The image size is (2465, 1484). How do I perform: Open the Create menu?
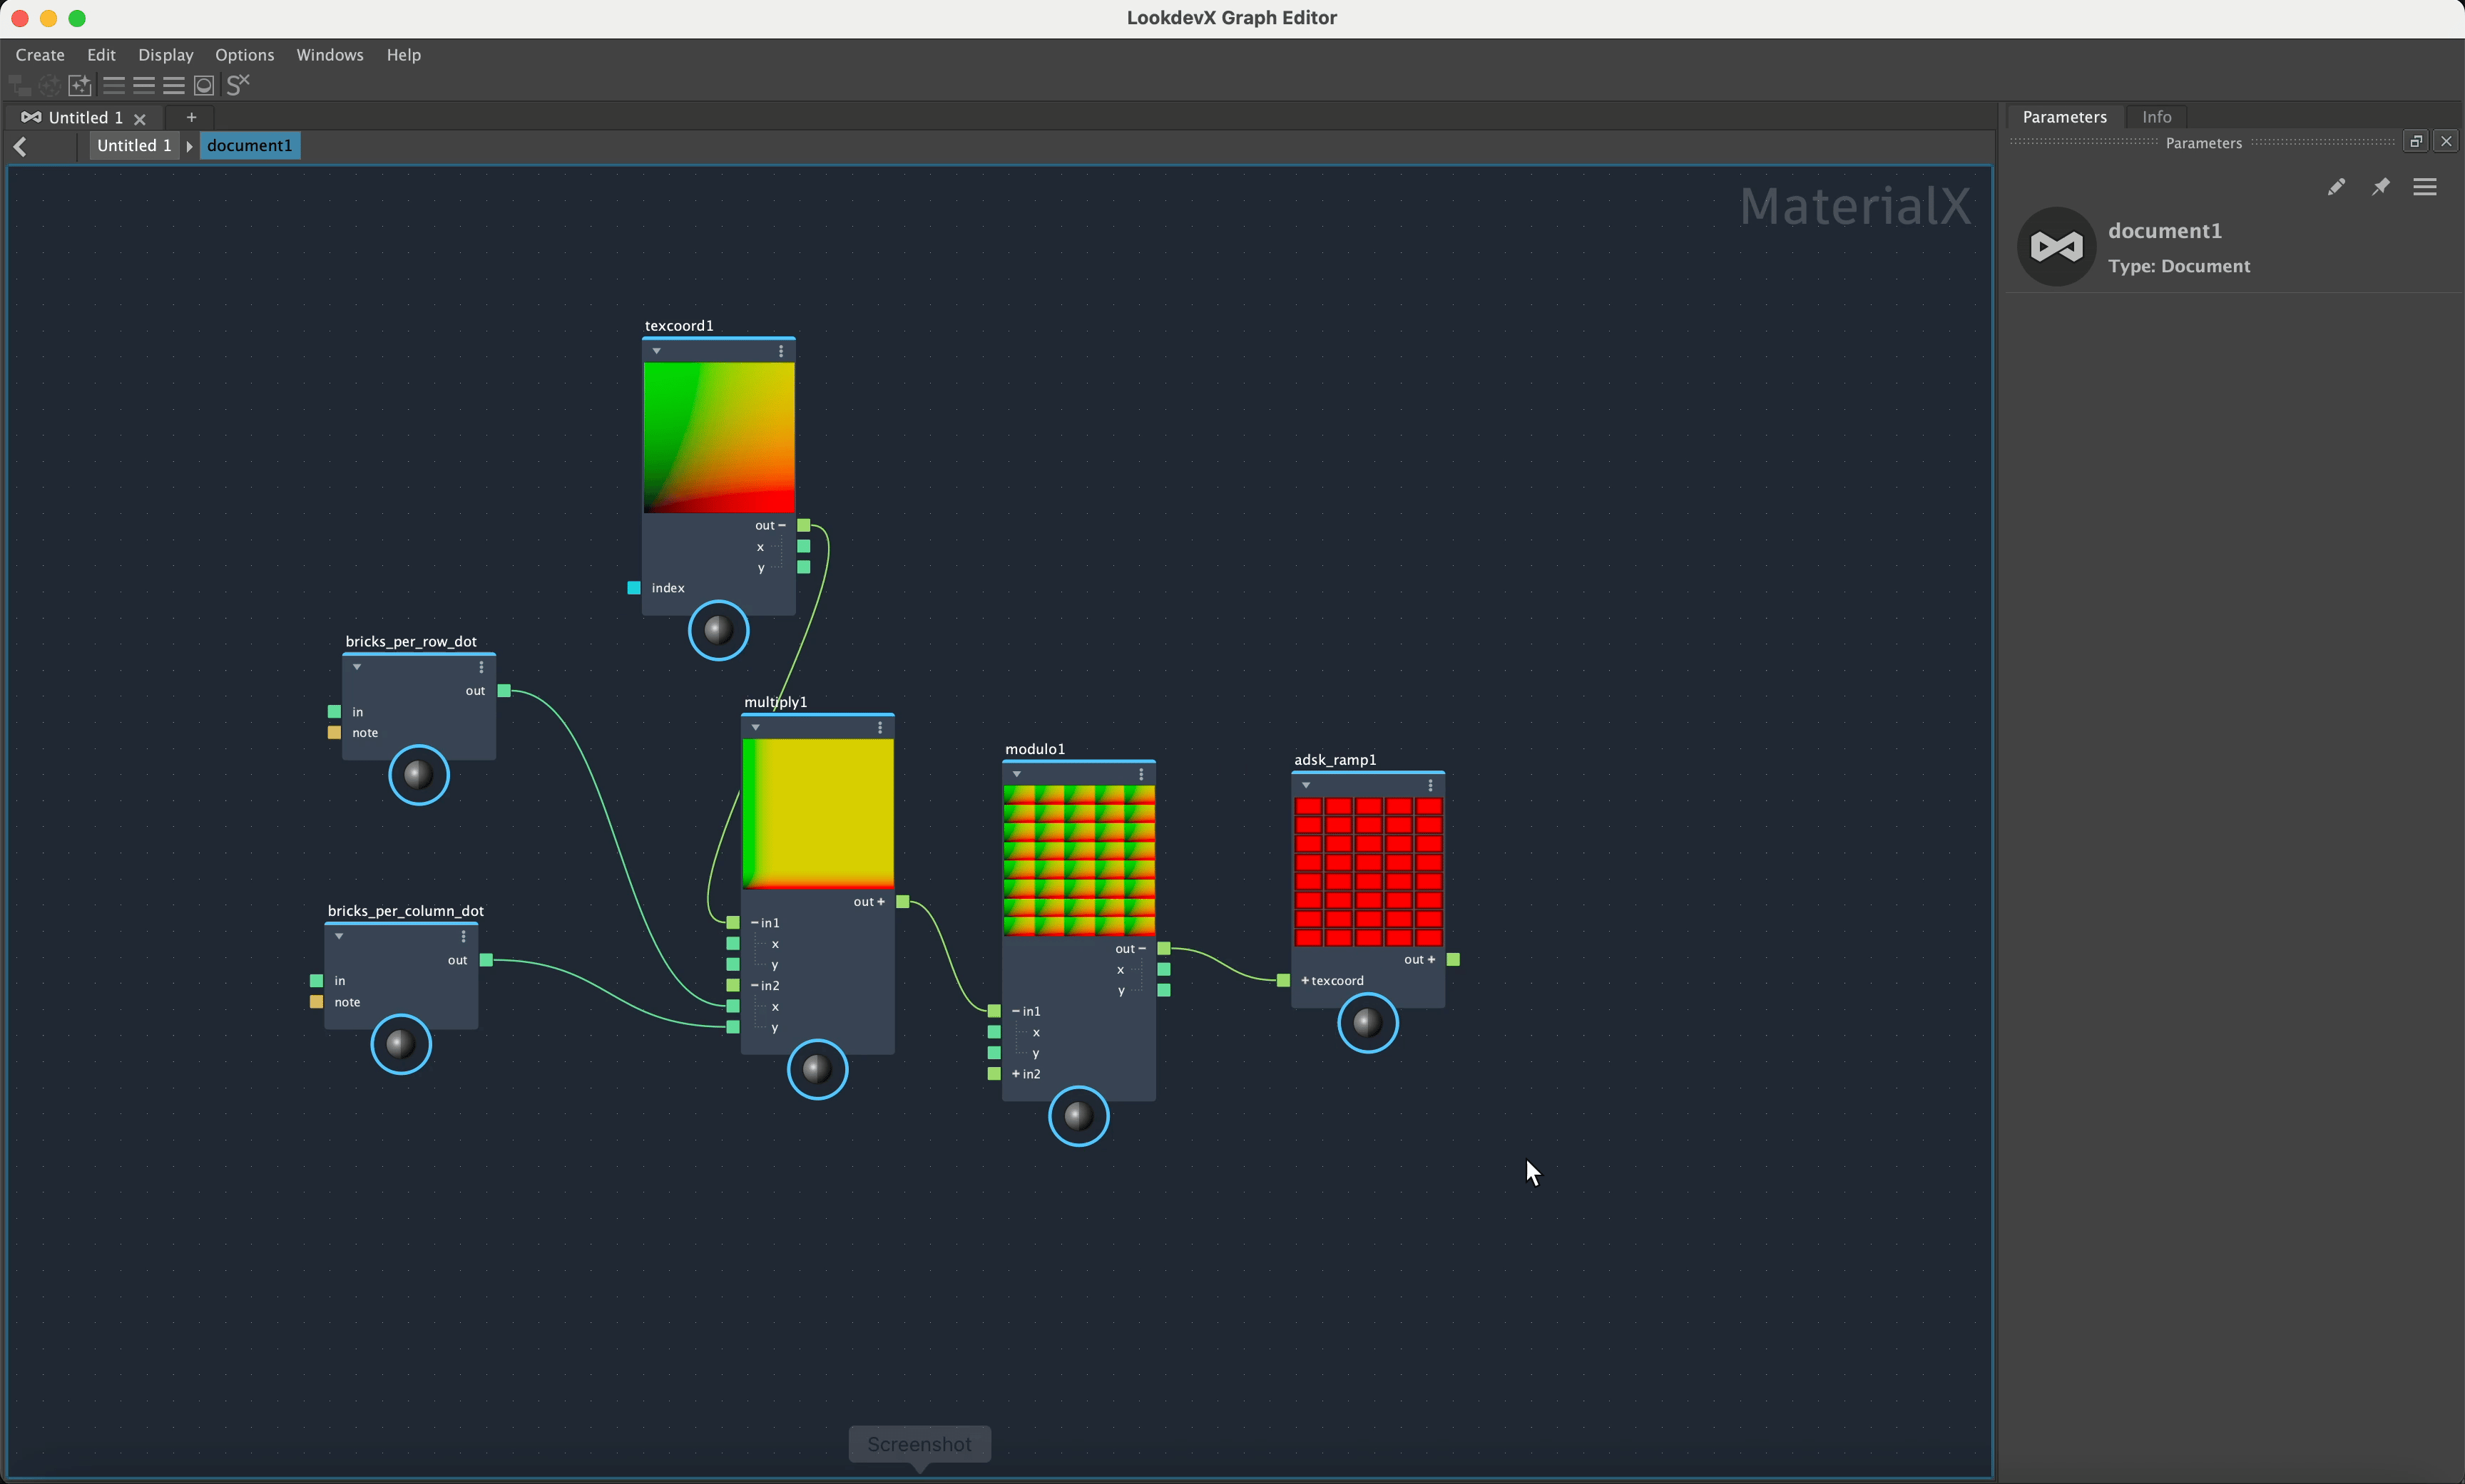40,55
